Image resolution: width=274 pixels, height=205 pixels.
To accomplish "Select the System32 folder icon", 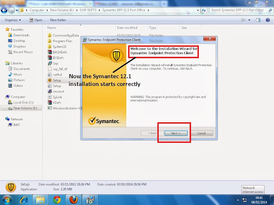I will 50,47.
